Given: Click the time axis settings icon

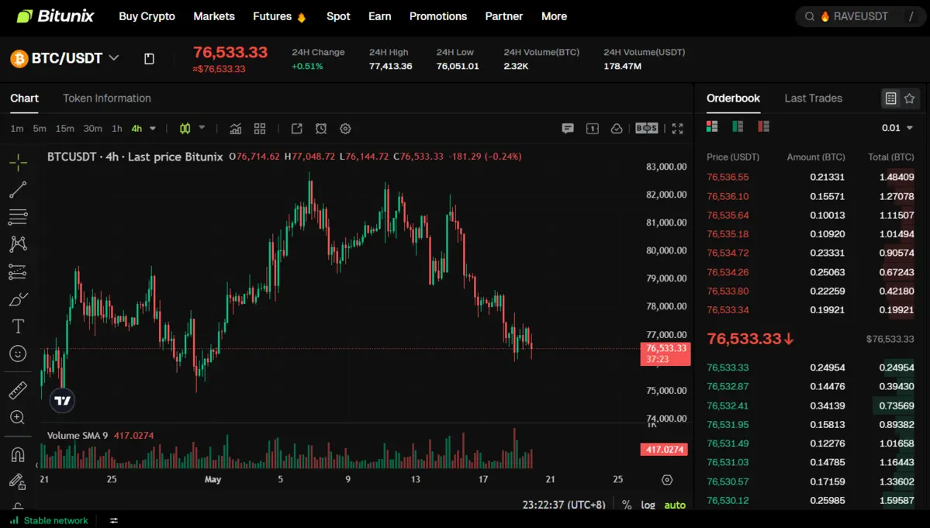Looking at the screenshot, I should [667, 480].
